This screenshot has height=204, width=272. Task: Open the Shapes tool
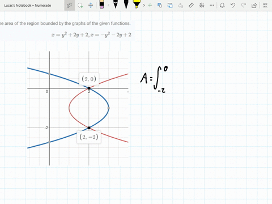(x=160, y=5)
